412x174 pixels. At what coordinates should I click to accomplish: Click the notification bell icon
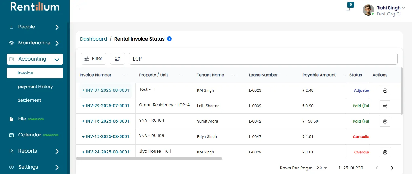348,9
